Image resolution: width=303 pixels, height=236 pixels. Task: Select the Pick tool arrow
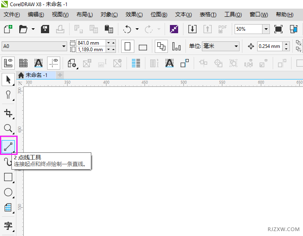pos(8,79)
